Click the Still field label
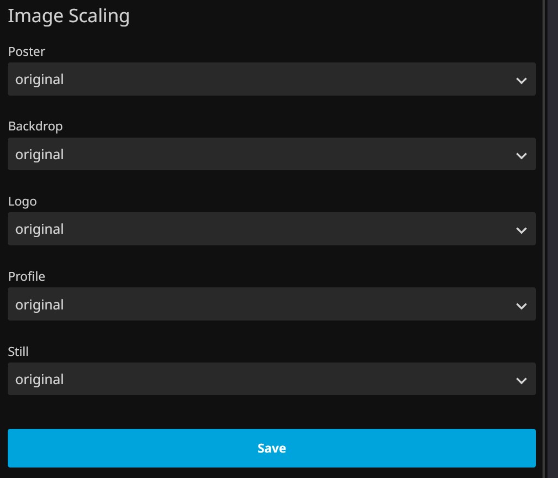 click(x=18, y=351)
